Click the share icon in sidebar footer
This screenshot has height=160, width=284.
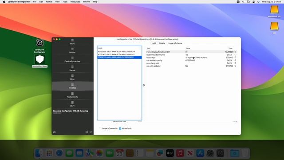pos(87,132)
